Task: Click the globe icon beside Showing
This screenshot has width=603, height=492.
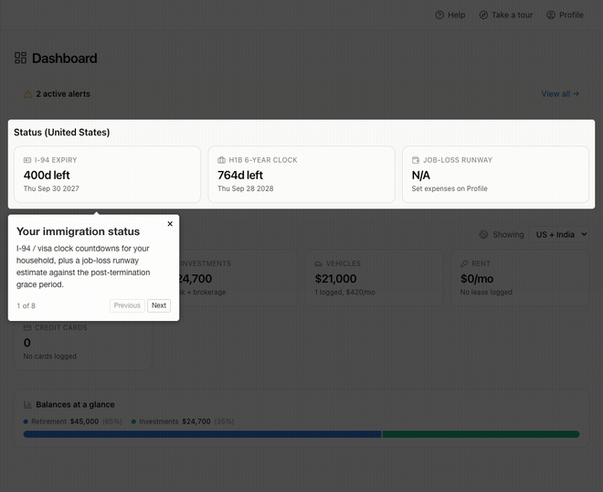Action: (483, 234)
